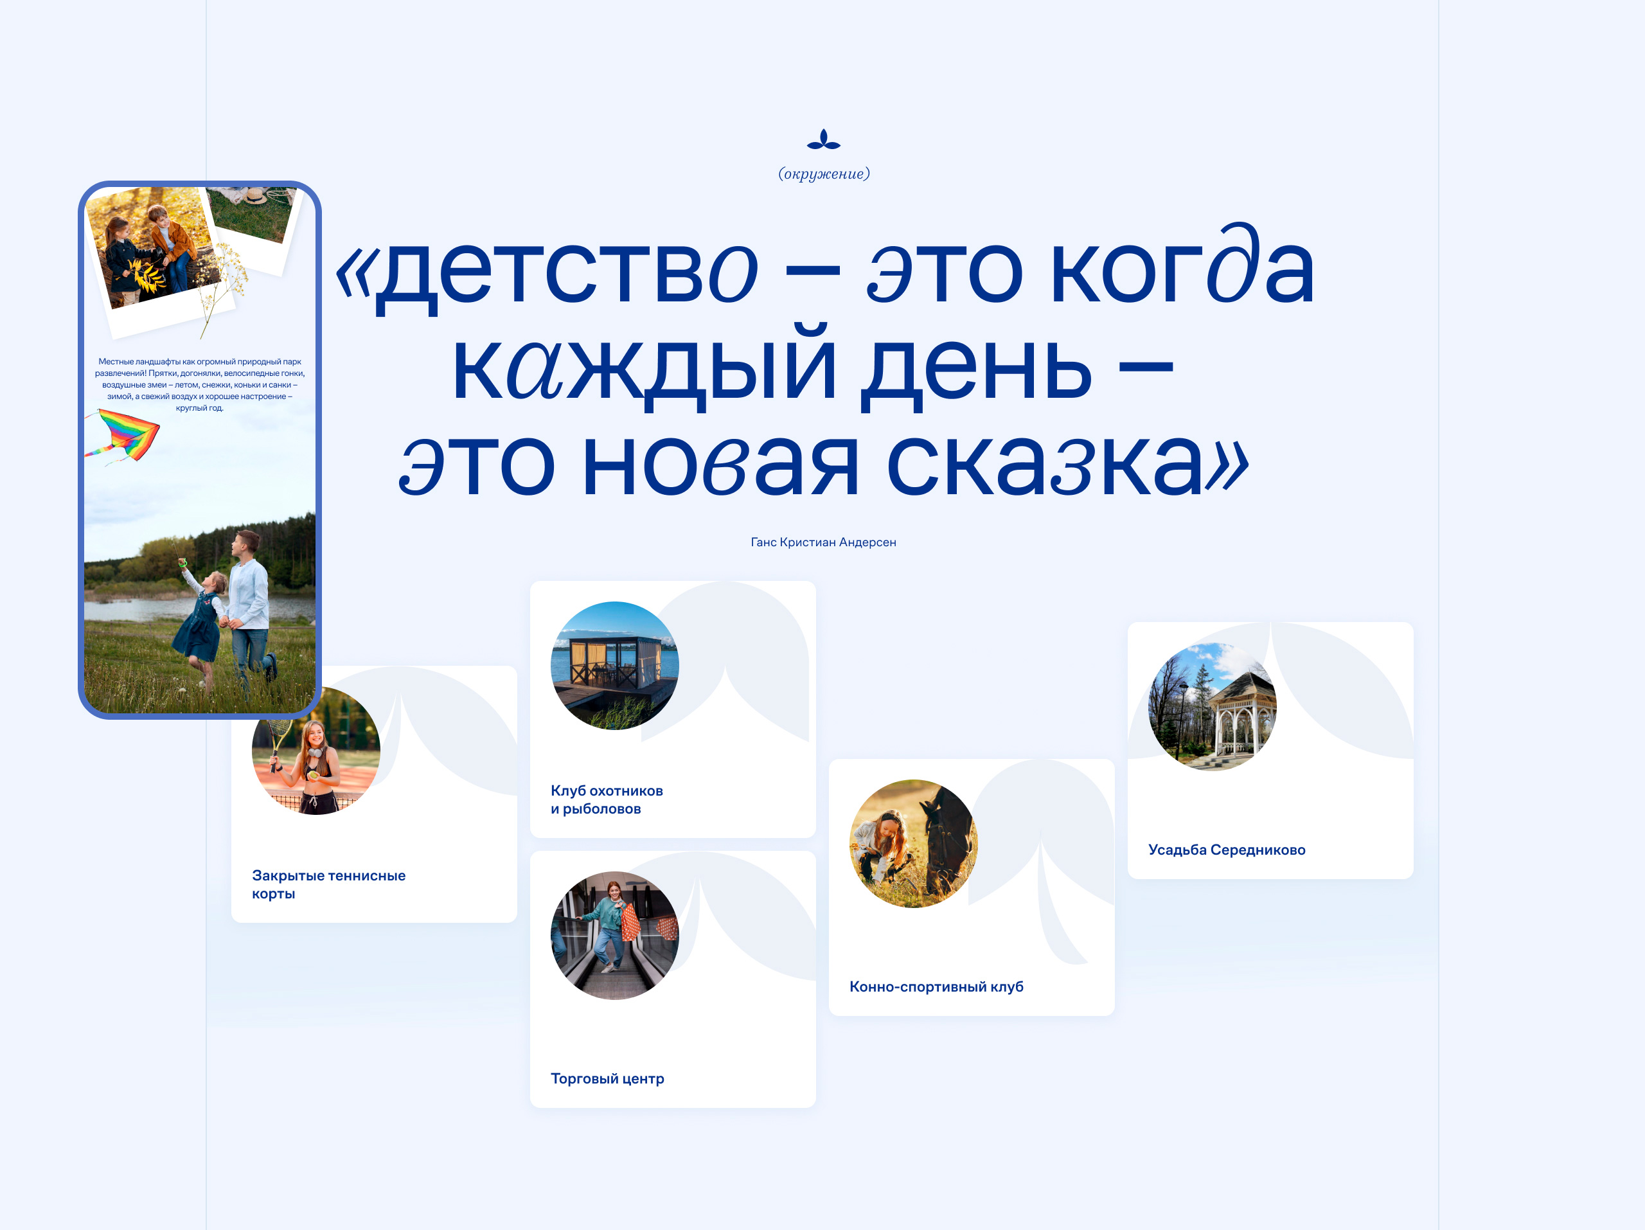1645x1230 pixels.
Task: Open the 'Торговый центр' card title
Action: tap(607, 1078)
